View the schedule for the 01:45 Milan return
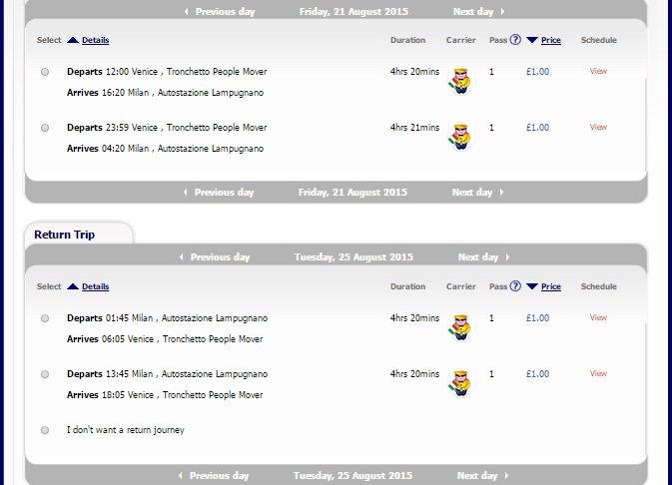The image size is (672, 485). (x=598, y=318)
